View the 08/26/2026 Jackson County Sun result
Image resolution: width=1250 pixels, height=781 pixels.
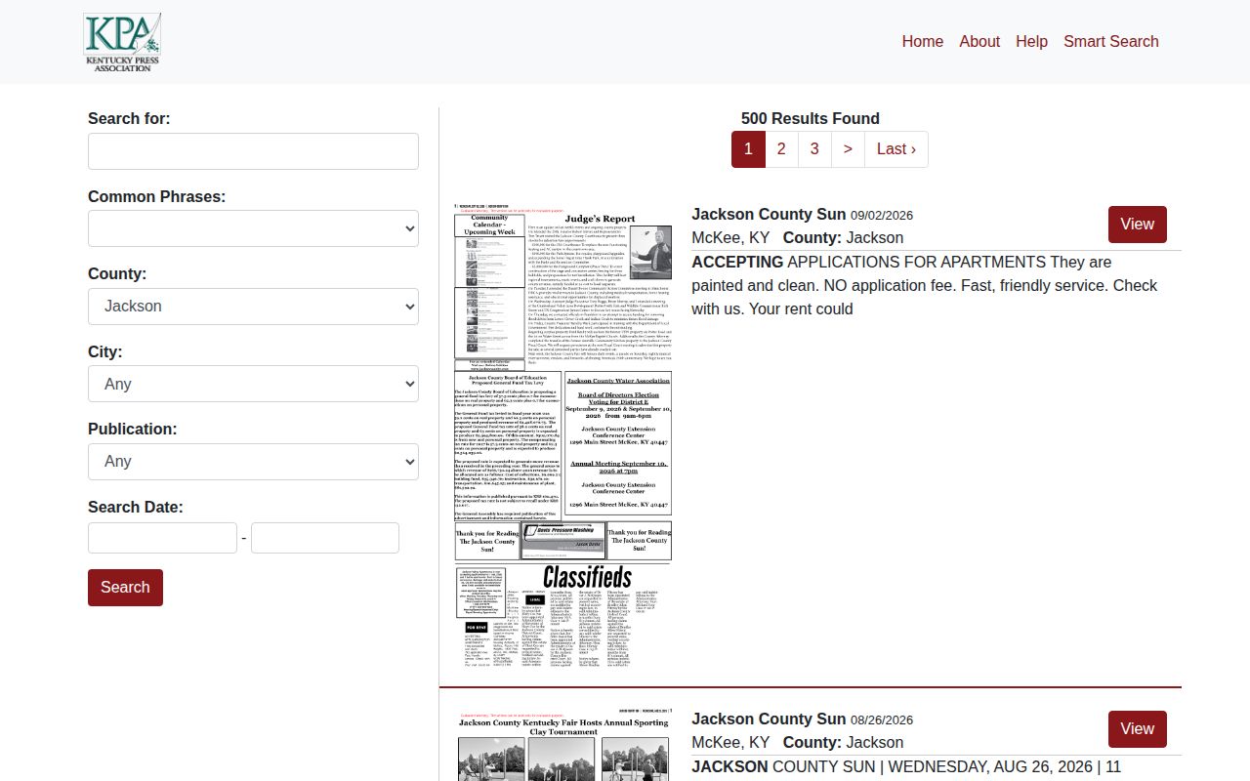[x=1137, y=729]
